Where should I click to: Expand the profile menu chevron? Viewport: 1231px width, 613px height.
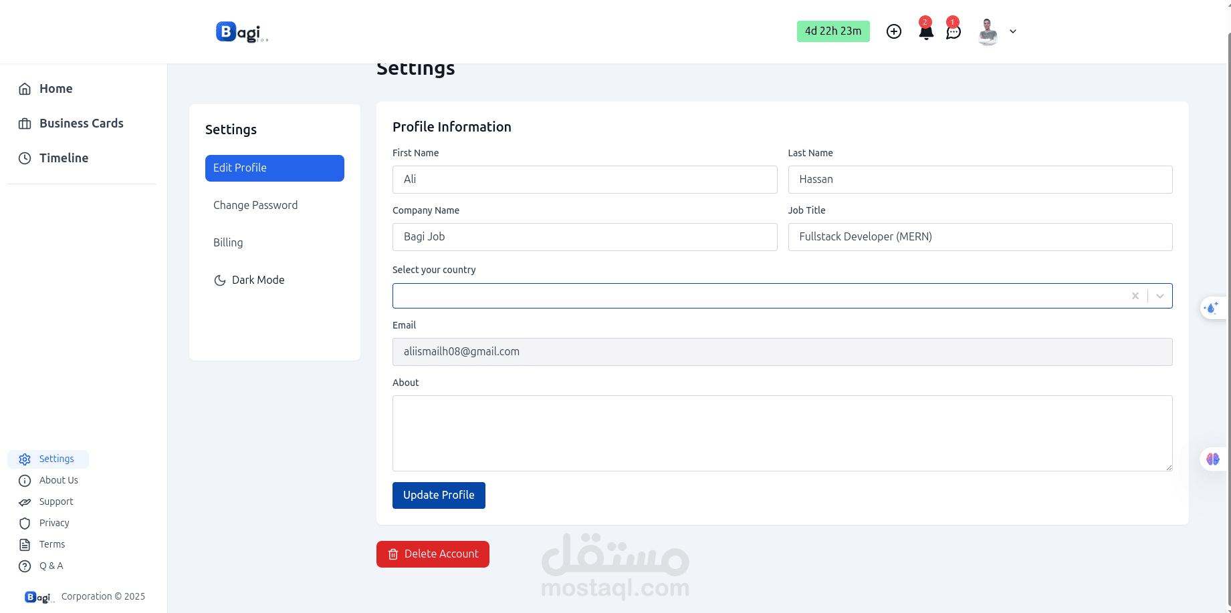point(1013,31)
